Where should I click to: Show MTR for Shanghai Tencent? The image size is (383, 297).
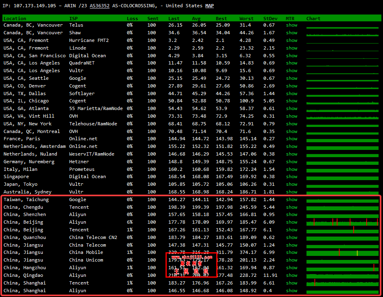pyautogui.click(x=292, y=283)
